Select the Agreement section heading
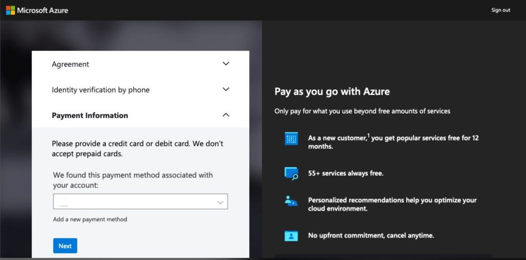This screenshot has width=526, height=260. tap(70, 64)
